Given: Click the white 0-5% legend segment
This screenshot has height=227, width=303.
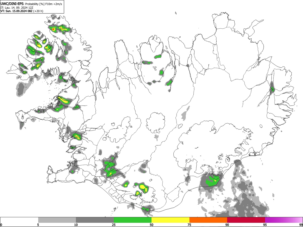Looking at the screenshot, I should point(19,220).
